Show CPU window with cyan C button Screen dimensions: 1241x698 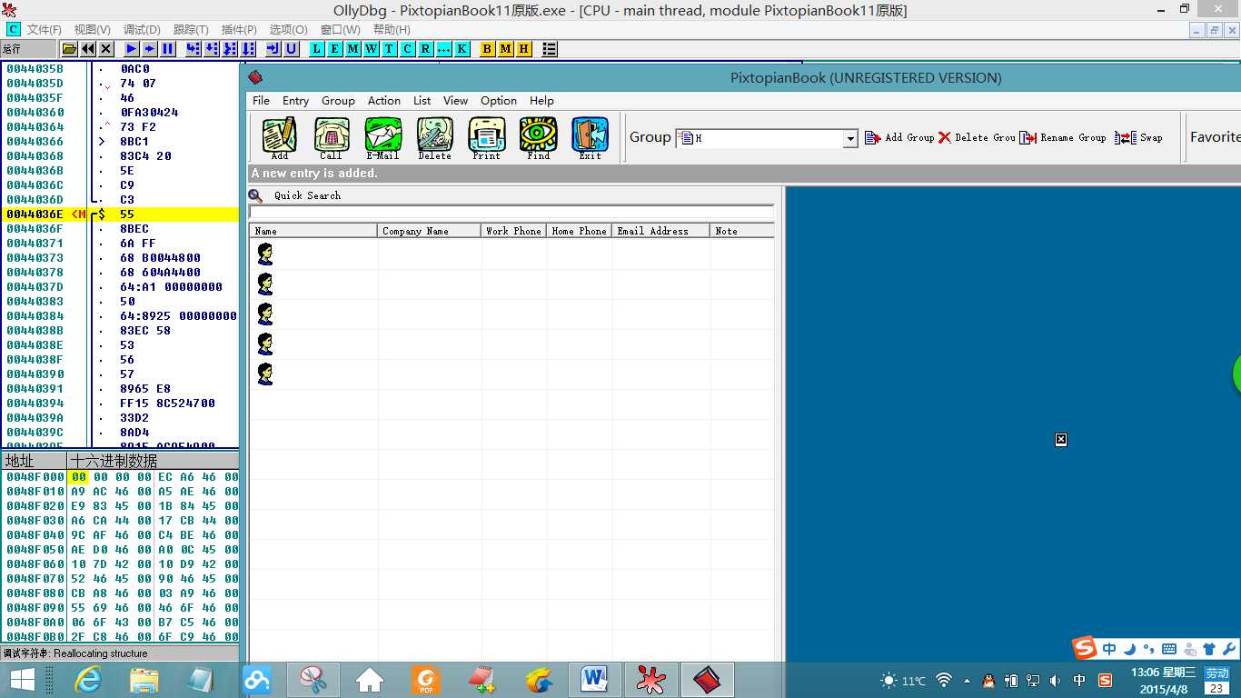tap(408, 49)
